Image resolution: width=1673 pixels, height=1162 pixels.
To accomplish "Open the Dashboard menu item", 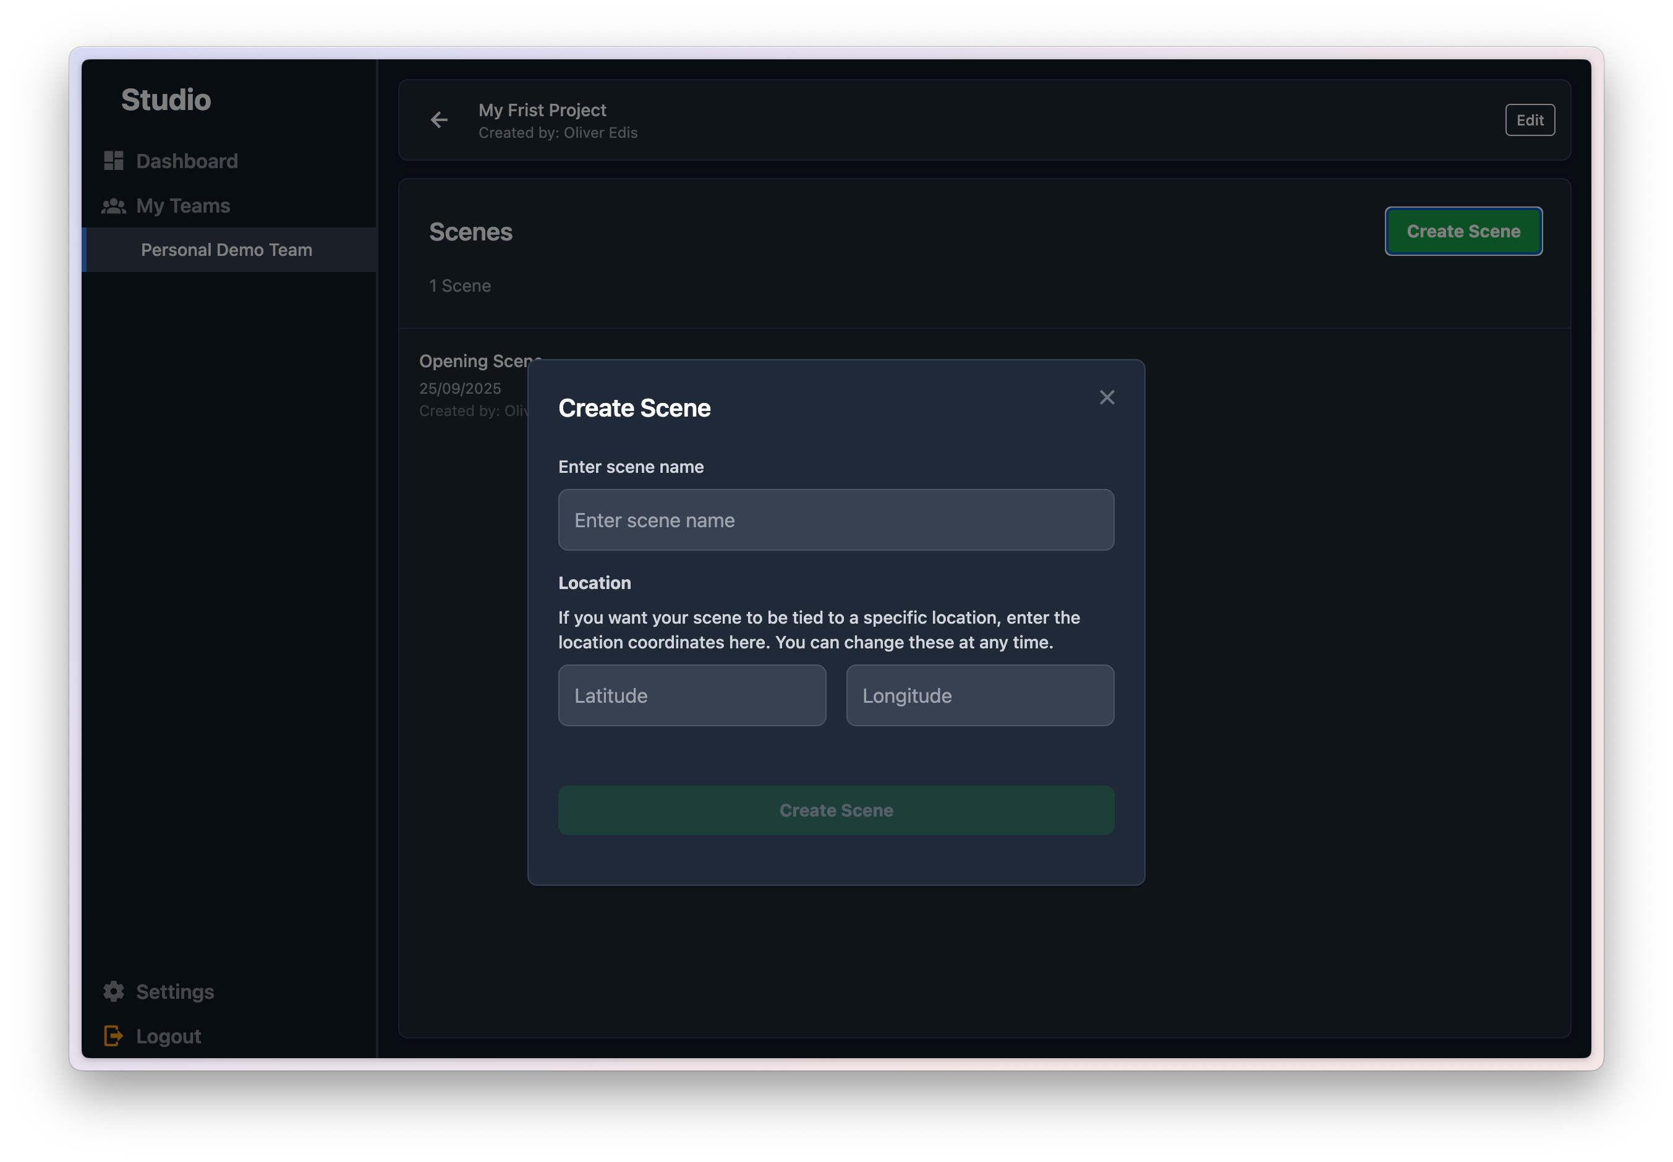I will [x=187, y=161].
